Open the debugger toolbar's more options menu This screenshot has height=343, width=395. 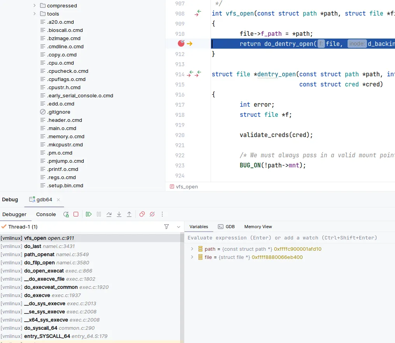[162, 214]
